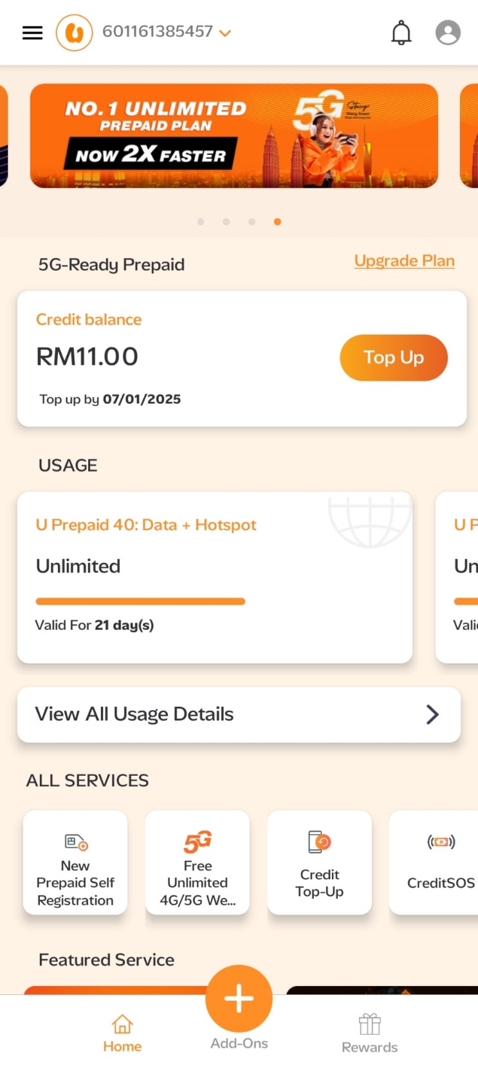The width and height of the screenshot is (478, 1071).
Task: Click the U Prepaid 40 usage progress bar
Action: pos(140,601)
